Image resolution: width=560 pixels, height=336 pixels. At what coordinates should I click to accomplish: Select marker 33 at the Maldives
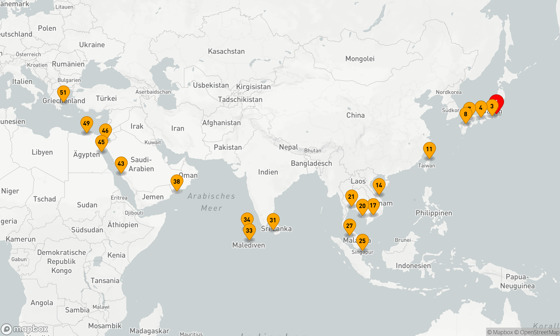249,231
